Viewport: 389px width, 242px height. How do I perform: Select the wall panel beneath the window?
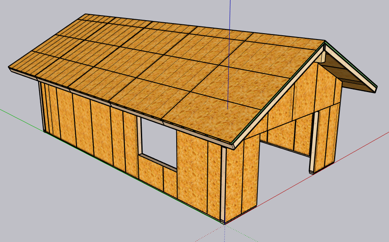[151, 172]
